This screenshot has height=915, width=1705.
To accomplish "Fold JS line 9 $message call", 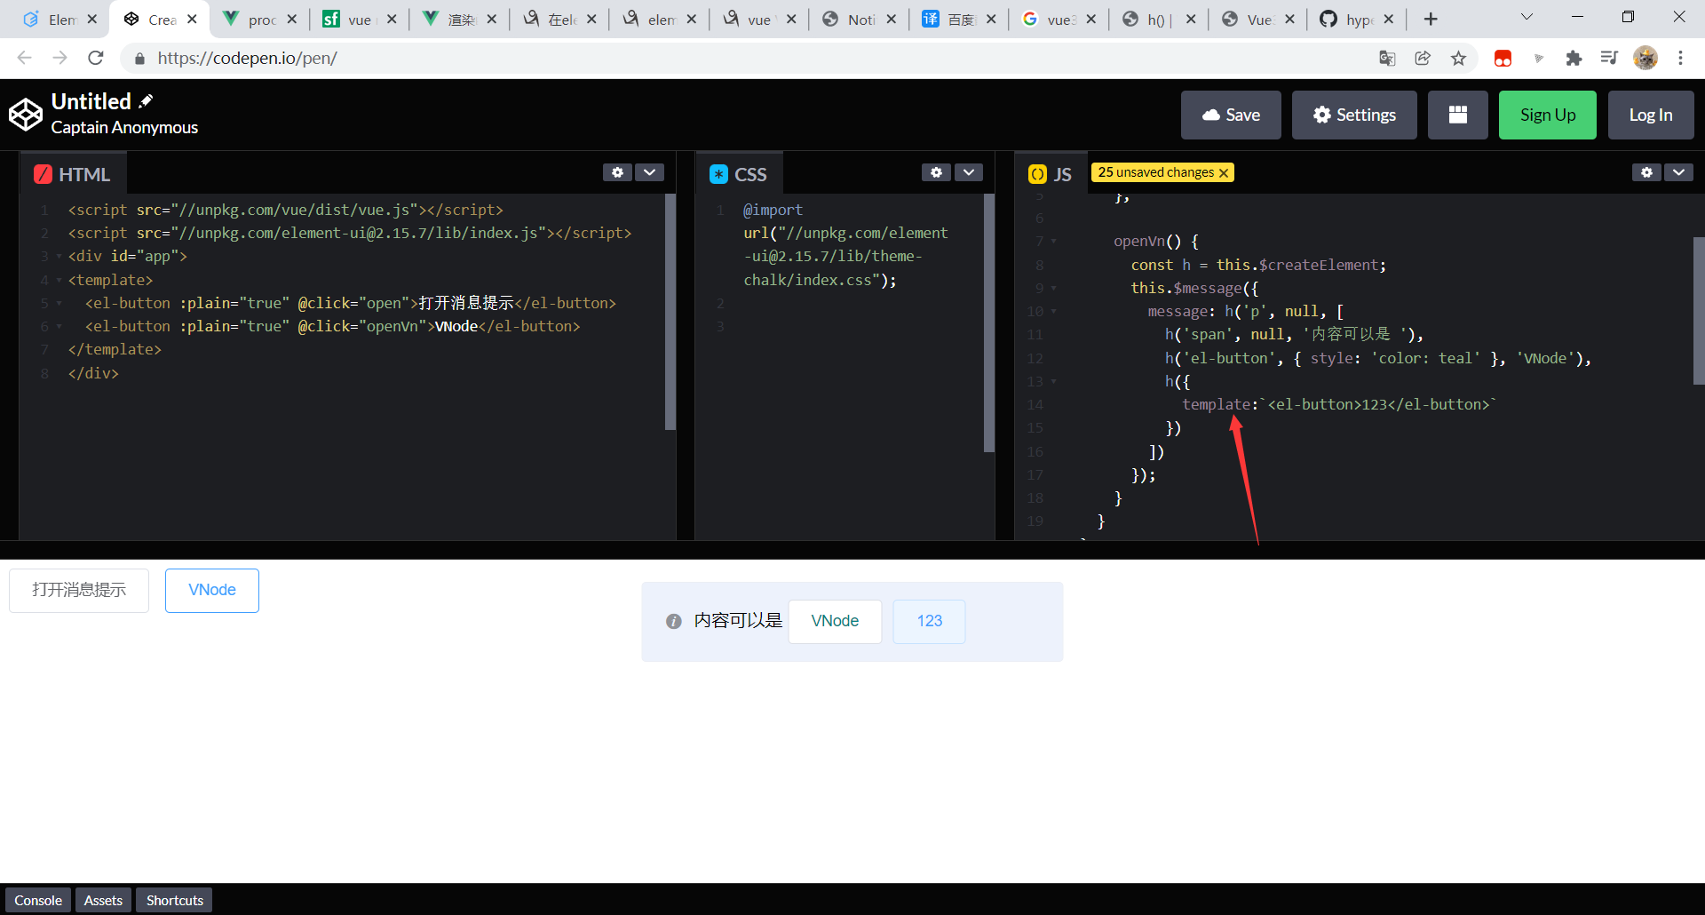I will click(1054, 289).
